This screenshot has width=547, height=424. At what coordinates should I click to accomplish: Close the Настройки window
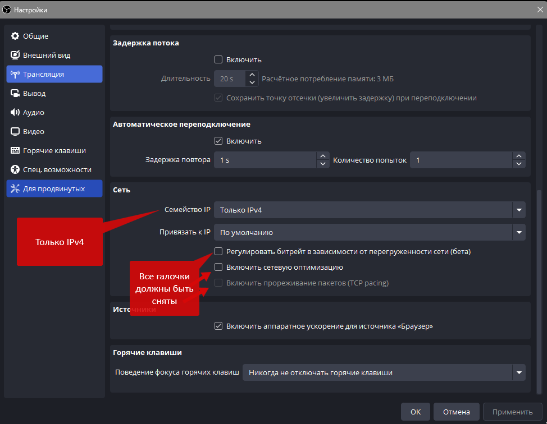[540, 10]
